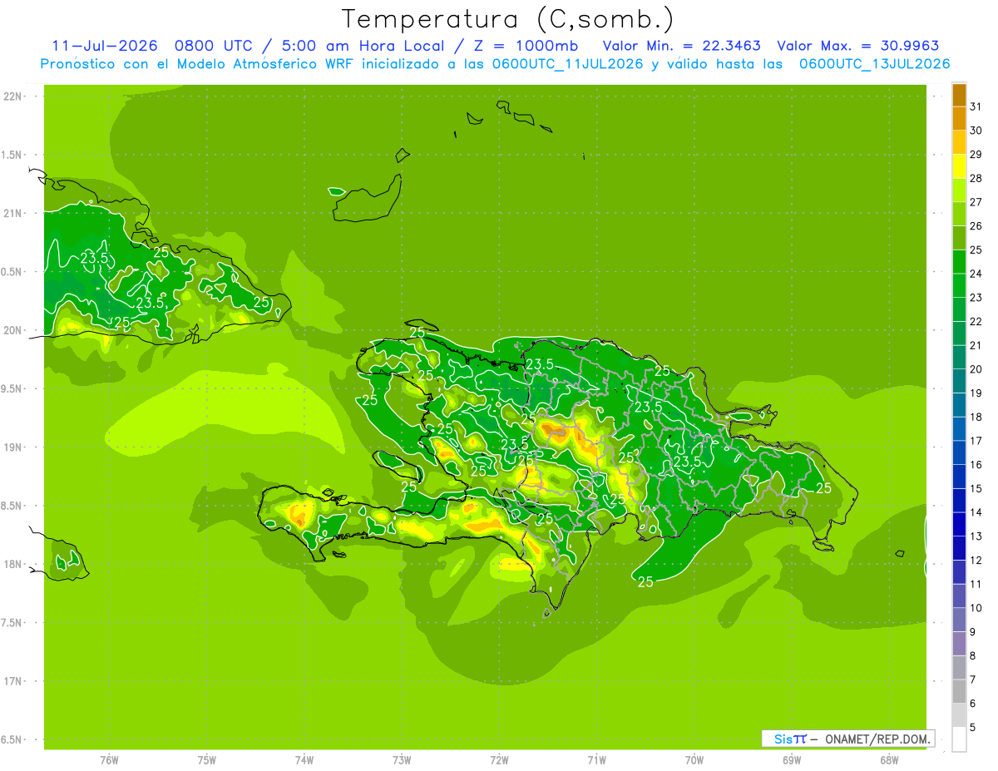Screen dimensions: 998x771
Task: Click the legend tick label 13
Action: 976,536
